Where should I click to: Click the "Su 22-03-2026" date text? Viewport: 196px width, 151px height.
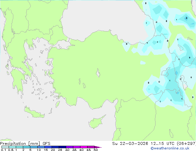(130, 144)
